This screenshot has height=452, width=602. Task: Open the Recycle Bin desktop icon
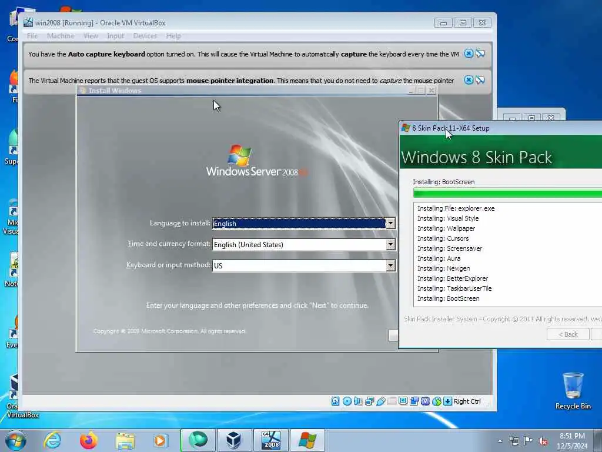click(x=573, y=391)
